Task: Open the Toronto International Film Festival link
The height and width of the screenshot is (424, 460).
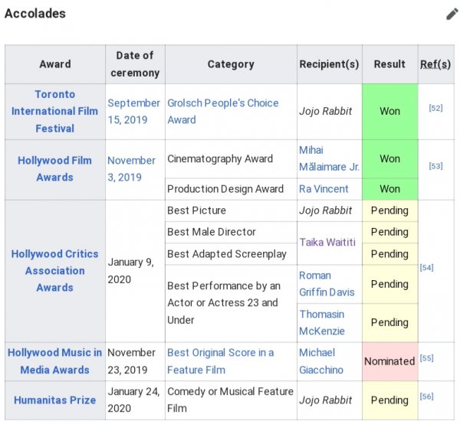Action: tap(54, 111)
